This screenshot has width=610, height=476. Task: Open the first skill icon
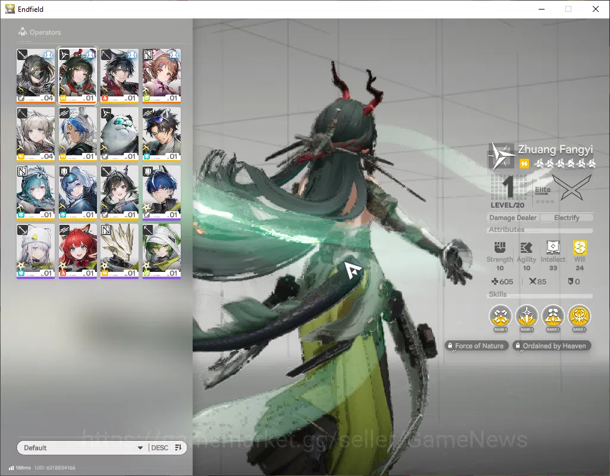pos(500,316)
